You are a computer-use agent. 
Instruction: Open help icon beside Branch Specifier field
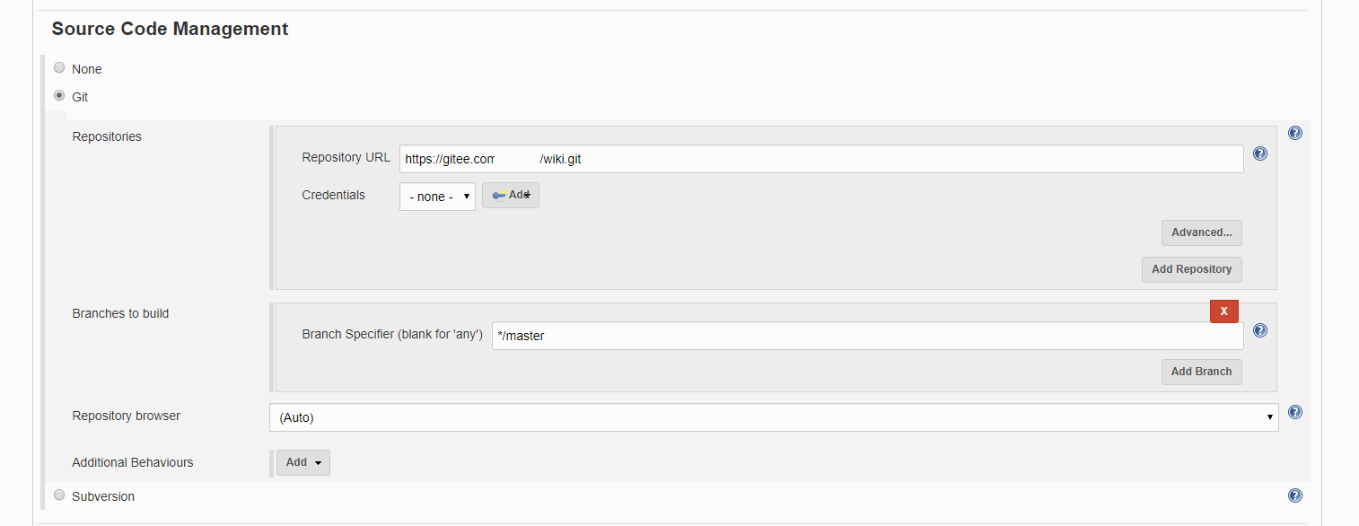(1260, 330)
